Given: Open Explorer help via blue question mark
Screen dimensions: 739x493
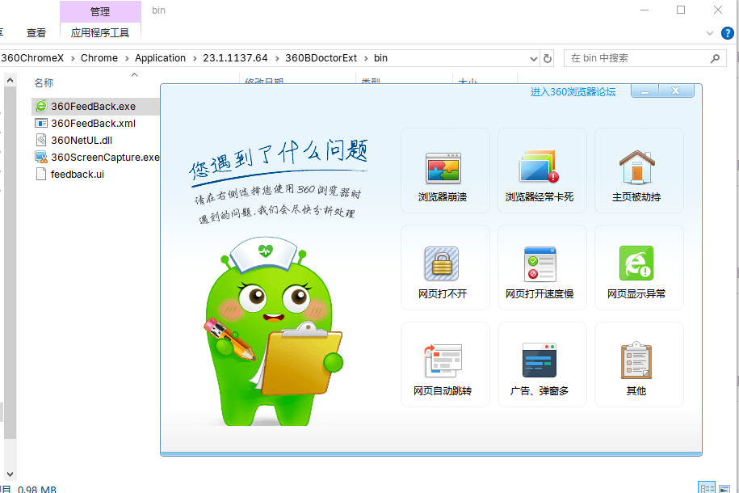Looking at the screenshot, I should click(727, 33).
